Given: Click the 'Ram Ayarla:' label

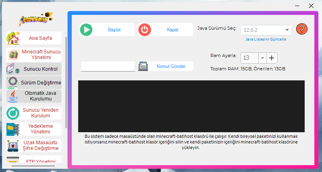Looking at the screenshot, I should coord(223,55).
